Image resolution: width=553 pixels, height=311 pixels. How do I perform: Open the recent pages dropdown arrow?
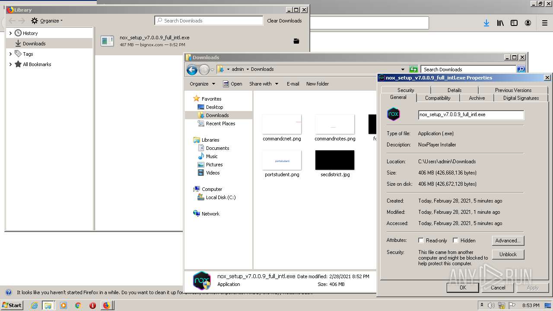[x=212, y=70]
